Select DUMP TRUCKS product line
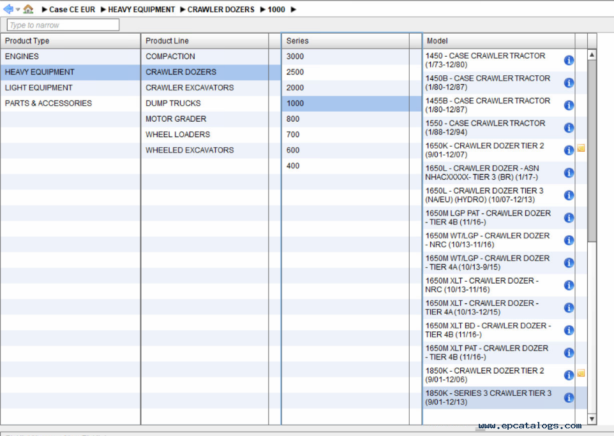This screenshot has height=436, width=614. 211,103
